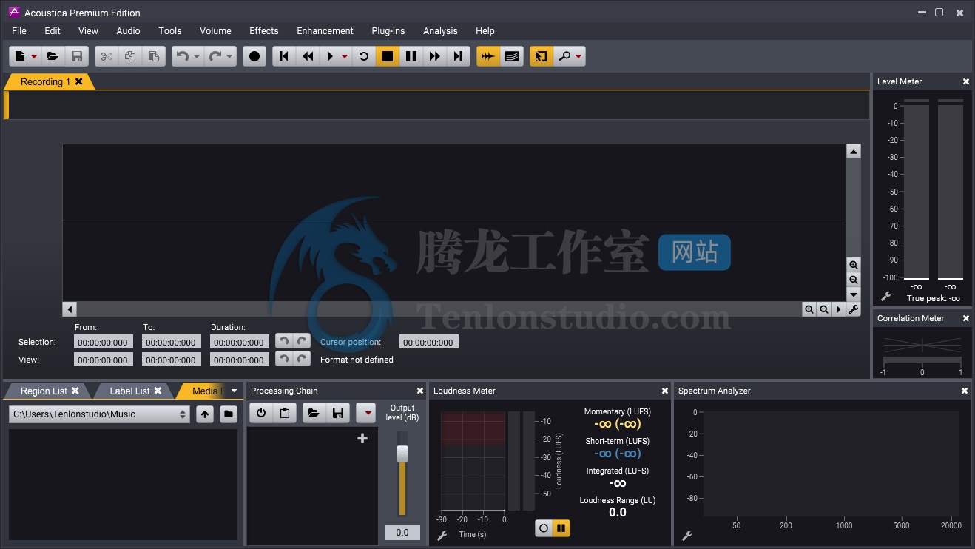Viewport: 975px width, 549px height.
Task: Open the Edit menu
Action: click(x=53, y=30)
